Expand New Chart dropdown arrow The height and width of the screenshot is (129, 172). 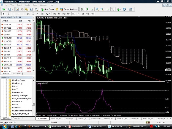pos(6,9)
